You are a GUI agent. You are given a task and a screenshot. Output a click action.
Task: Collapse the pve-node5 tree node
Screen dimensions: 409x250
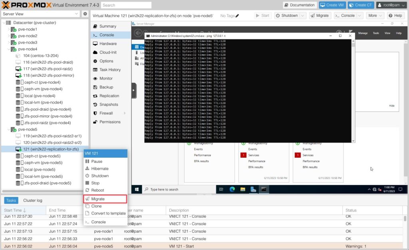tap(9, 129)
